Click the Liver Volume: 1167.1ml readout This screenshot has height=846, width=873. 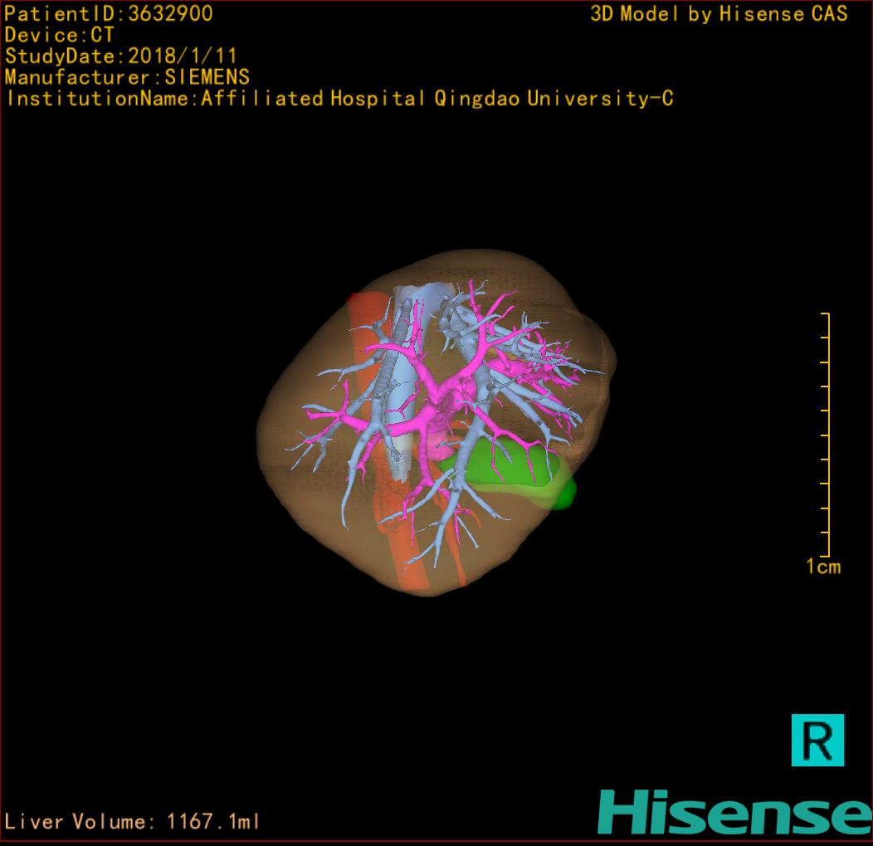click(133, 822)
